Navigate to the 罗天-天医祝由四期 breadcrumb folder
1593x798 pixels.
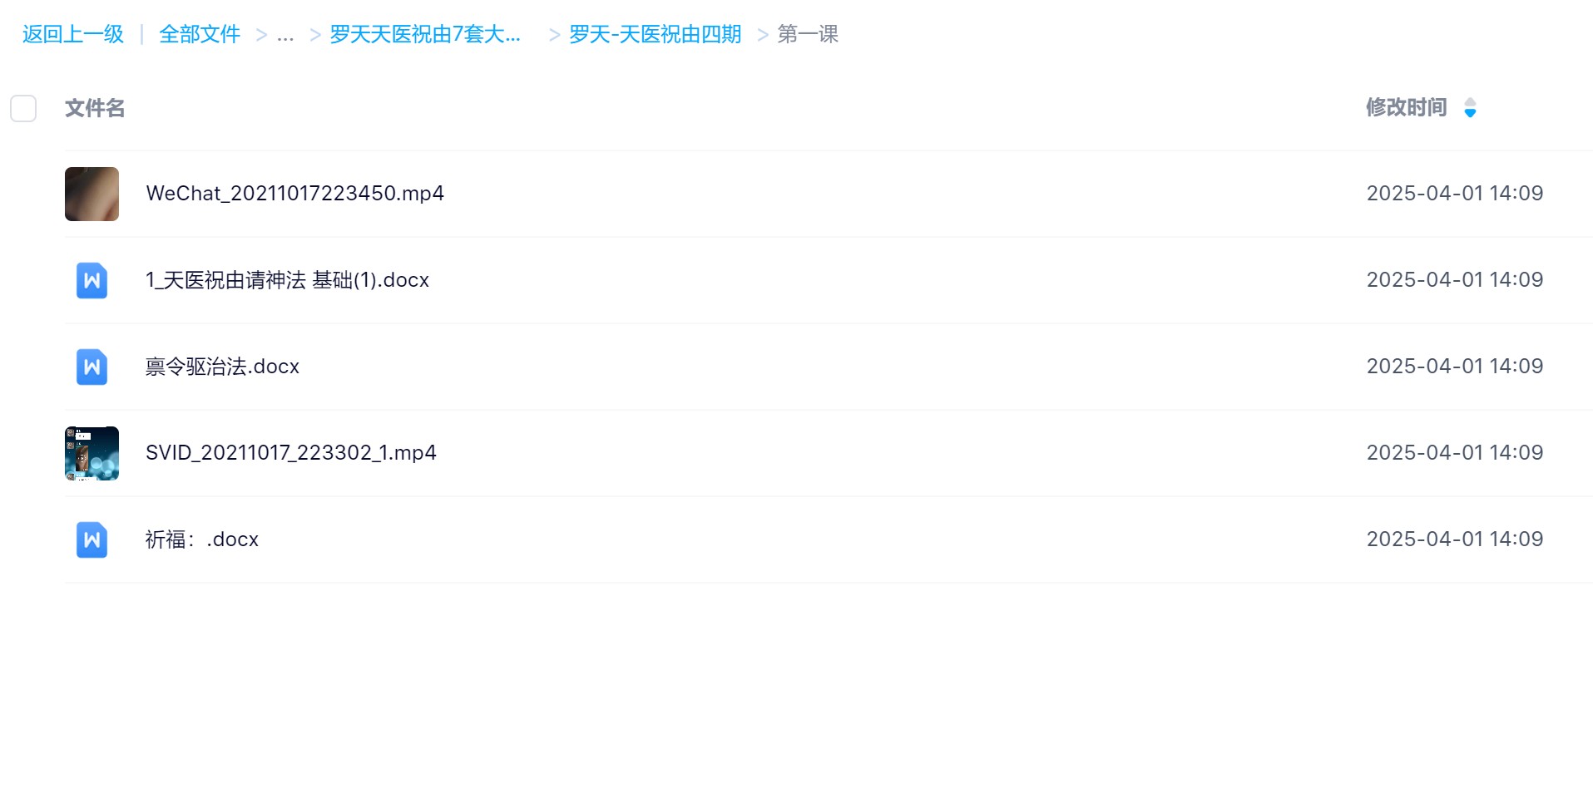point(655,35)
